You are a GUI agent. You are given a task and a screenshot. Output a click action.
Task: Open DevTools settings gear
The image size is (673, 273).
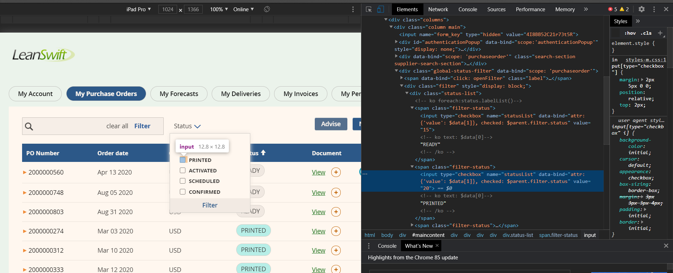641,9
